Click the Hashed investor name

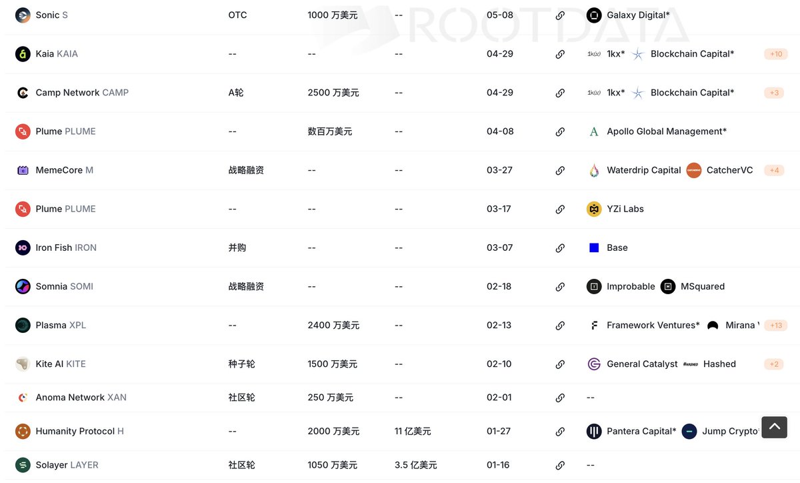click(x=719, y=364)
